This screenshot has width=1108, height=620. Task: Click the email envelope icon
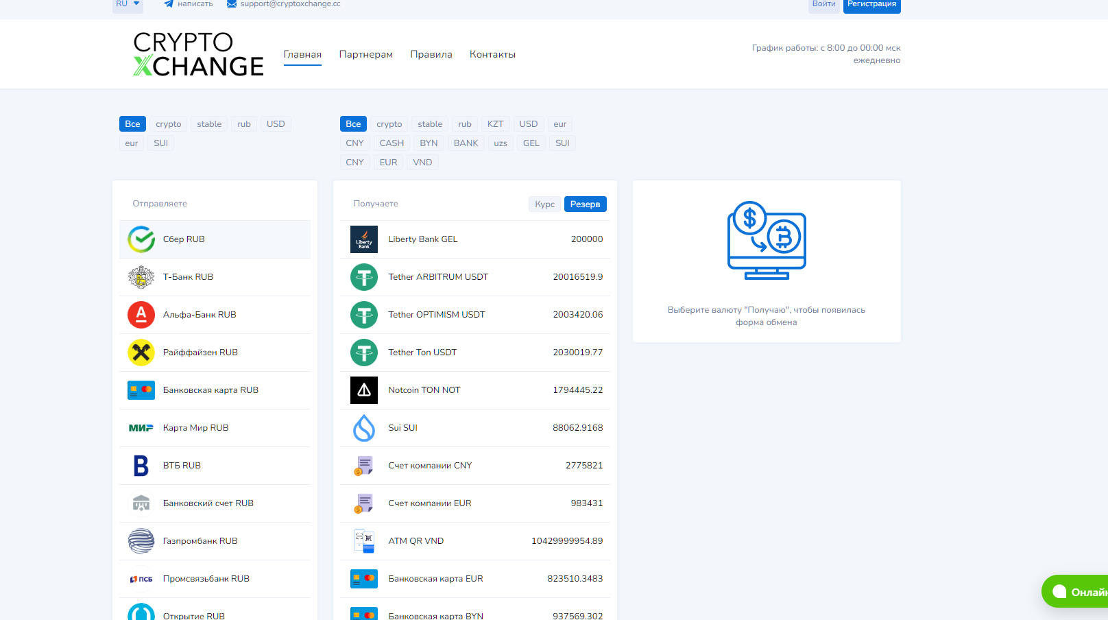click(232, 4)
